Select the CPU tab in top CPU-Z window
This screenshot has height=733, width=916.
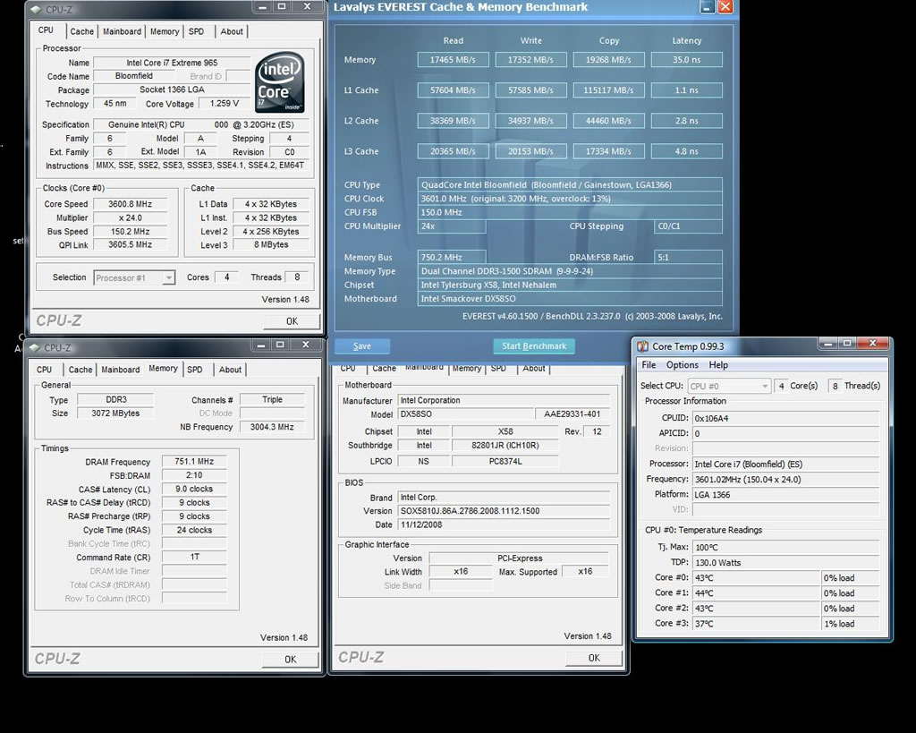pyautogui.click(x=46, y=30)
